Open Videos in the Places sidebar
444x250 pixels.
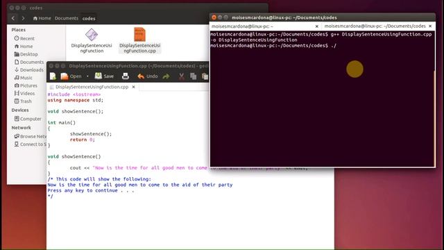pos(25,93)
